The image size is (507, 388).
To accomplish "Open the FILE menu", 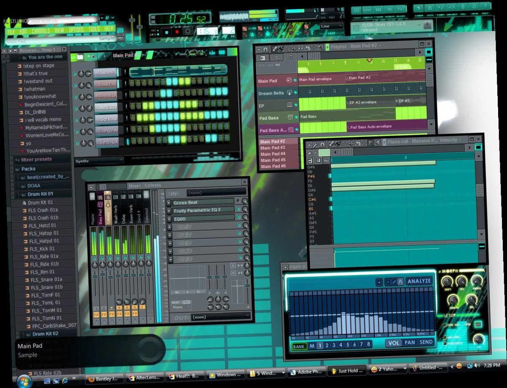I will point(11,32).
